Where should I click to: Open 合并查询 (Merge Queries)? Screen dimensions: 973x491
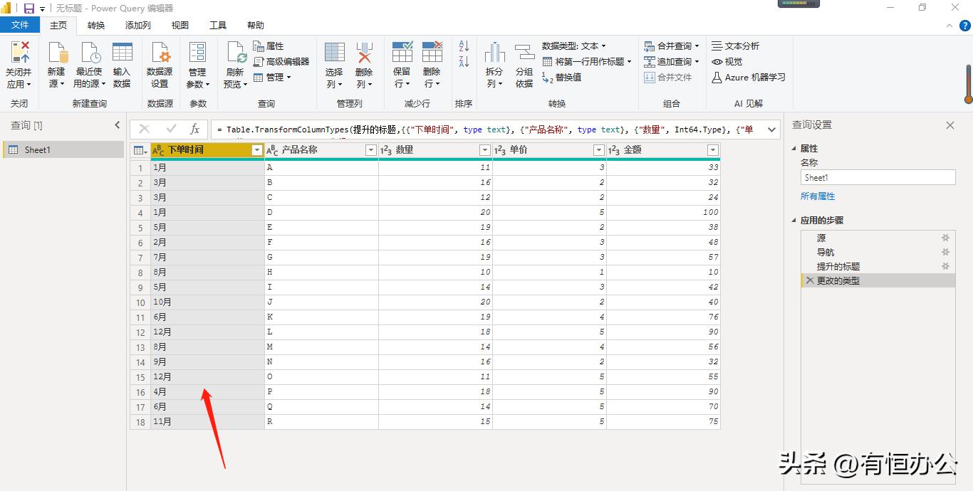(670, 46)
